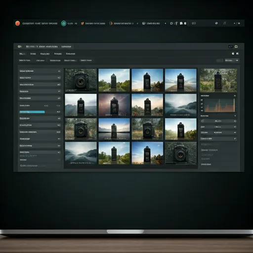The image size is (253, 253).
Task: Open the first tab in the window menu row
Action: [x=22, y=54]
